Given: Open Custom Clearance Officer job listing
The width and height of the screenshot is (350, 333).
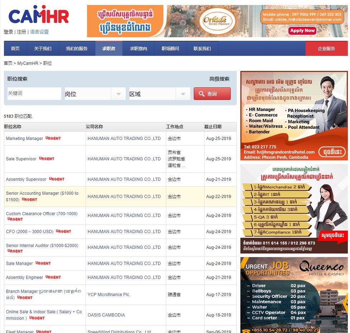Looking at the screenshot, I should click(42, 214).
